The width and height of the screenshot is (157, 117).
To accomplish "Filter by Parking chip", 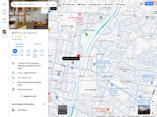I will tap(121, 4).
